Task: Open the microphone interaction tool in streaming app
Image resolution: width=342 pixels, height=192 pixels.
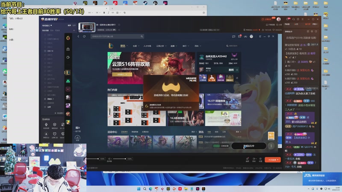Action: [46, 125]
